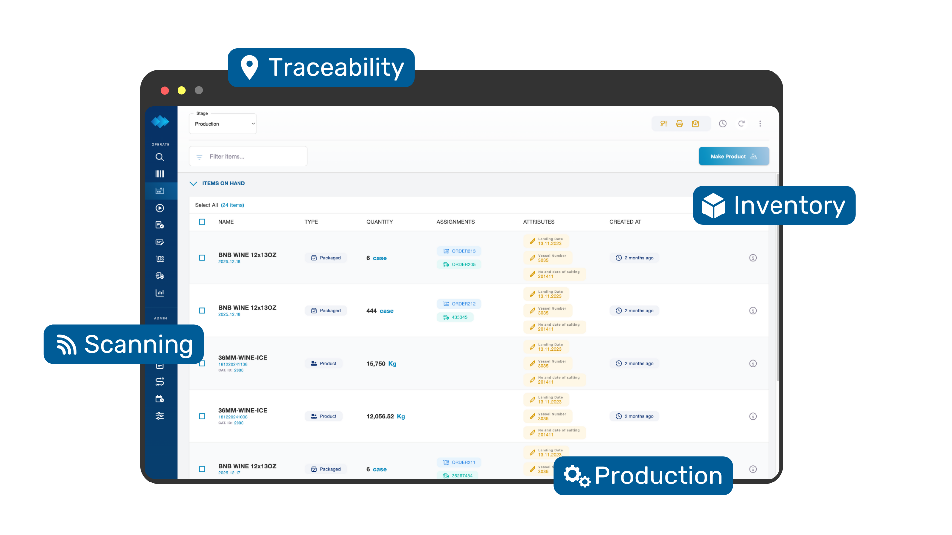The image size is (952, 535).
Task: Click the Make Product button
Action: (733, 156)
